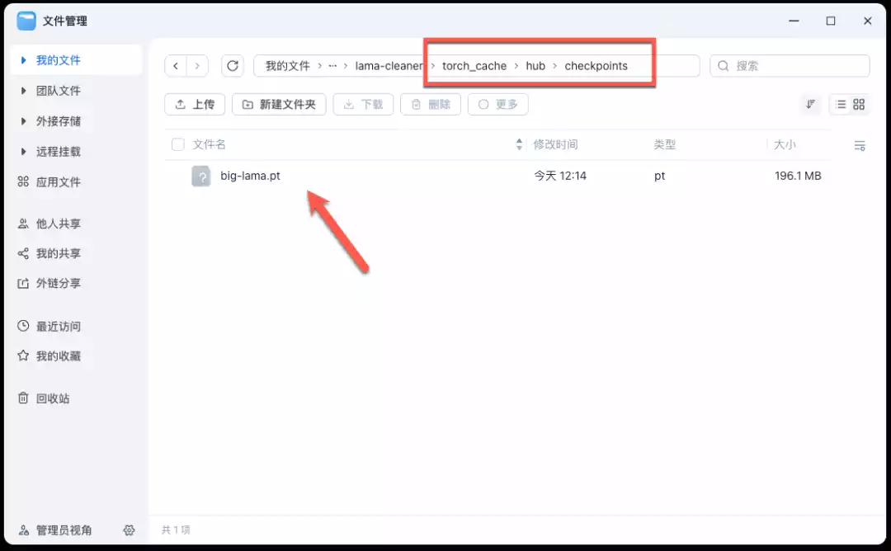Switch to list view
891x551 pixels.
[x=840, y=104]
